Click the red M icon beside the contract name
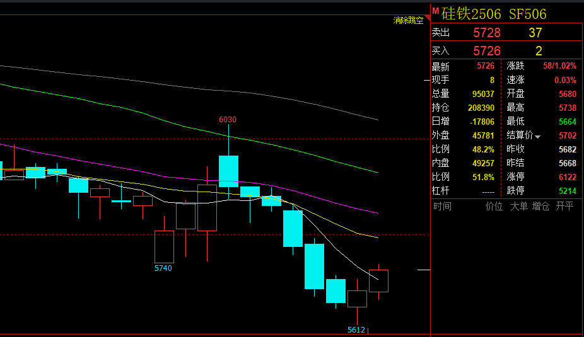Screen dimensions: 584x337 point(435,11)
